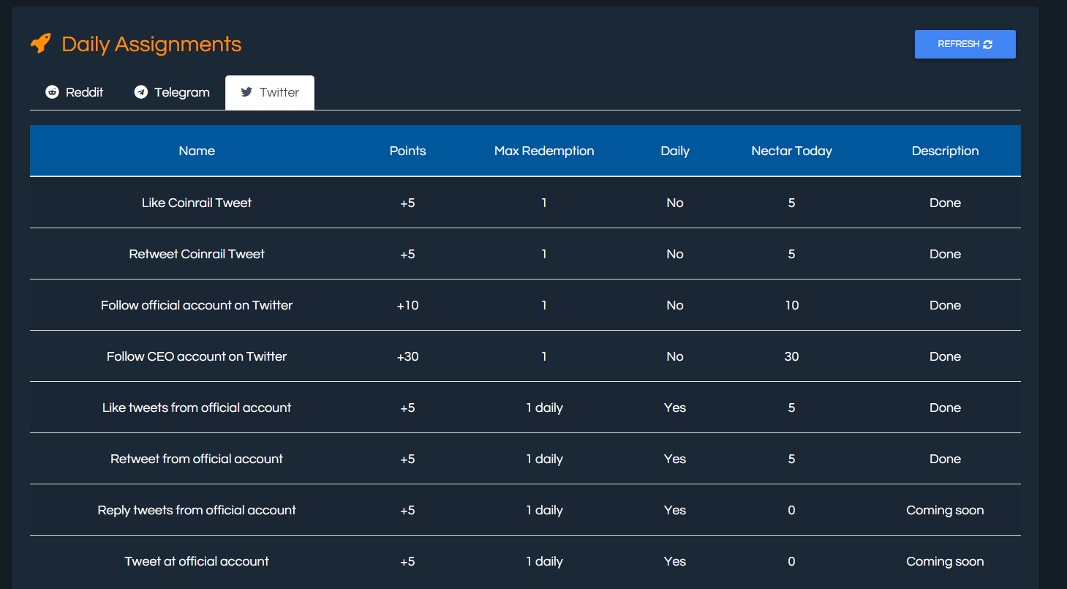Click +5 points in Reply tweets row
This screenshot has width=1067, height=589.
pyautogui.click(x=407, y=510)
